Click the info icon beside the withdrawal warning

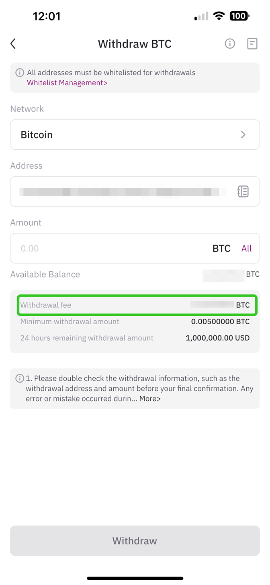pyautogui.click(x=19, y=378)
